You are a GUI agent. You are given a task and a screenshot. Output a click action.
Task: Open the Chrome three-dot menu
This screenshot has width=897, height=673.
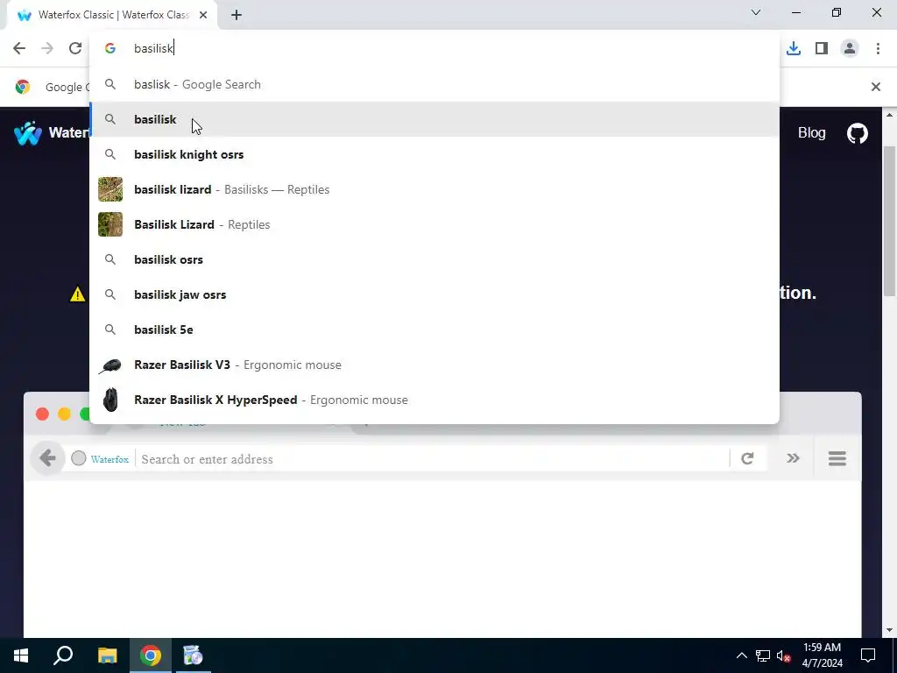point(878,48)
